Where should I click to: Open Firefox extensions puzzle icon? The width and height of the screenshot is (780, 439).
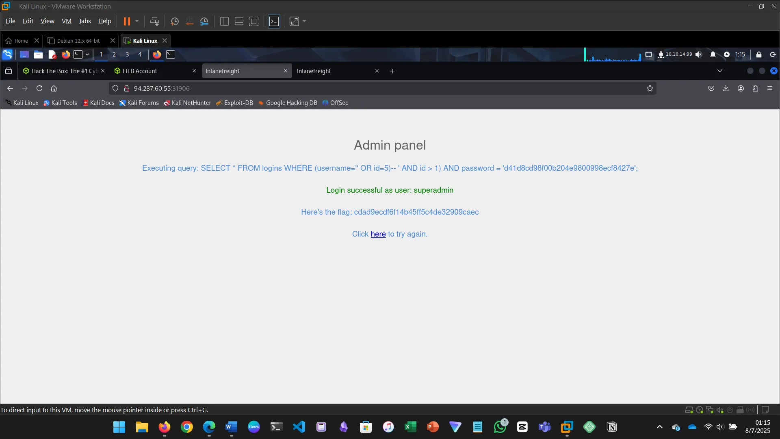point(755,88)
